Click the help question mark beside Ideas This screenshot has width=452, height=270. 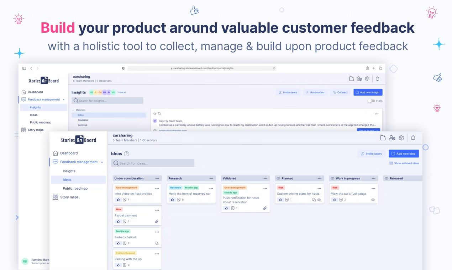click(126, 154)
